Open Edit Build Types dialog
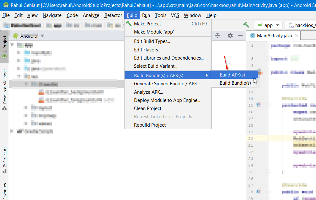316x200 pixels. point(168,41)
